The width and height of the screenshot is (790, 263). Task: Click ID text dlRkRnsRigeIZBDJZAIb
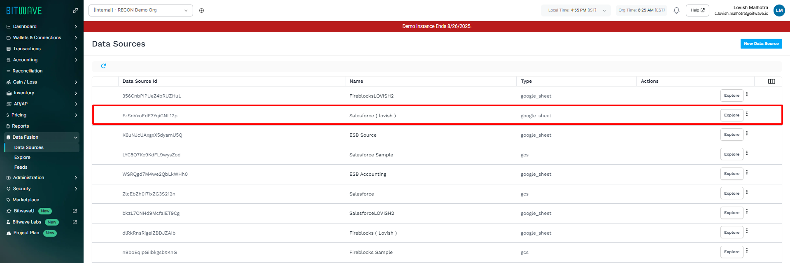(149, 233)
